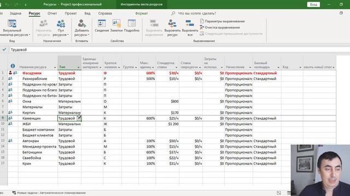Click the Менеджер проекта cell

tap(38, 146)
